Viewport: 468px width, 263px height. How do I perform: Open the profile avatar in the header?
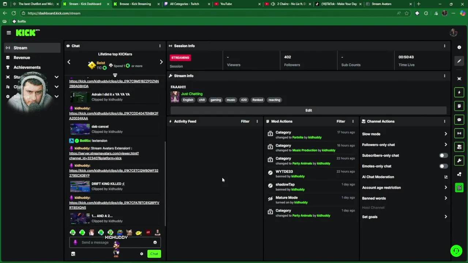click(x=453, y=33)
